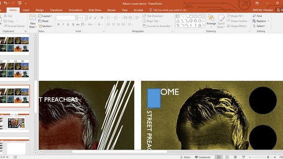Select the oval shape in Shapes gallery

coord(195,16)
